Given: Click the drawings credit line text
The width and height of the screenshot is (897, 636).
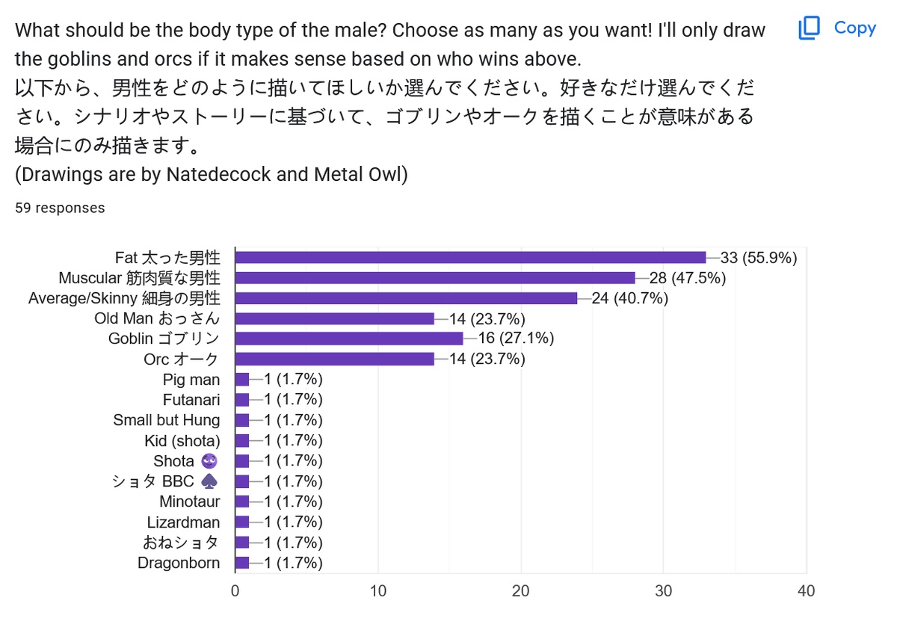Looking at the screenshot, I should coord(211,174).
